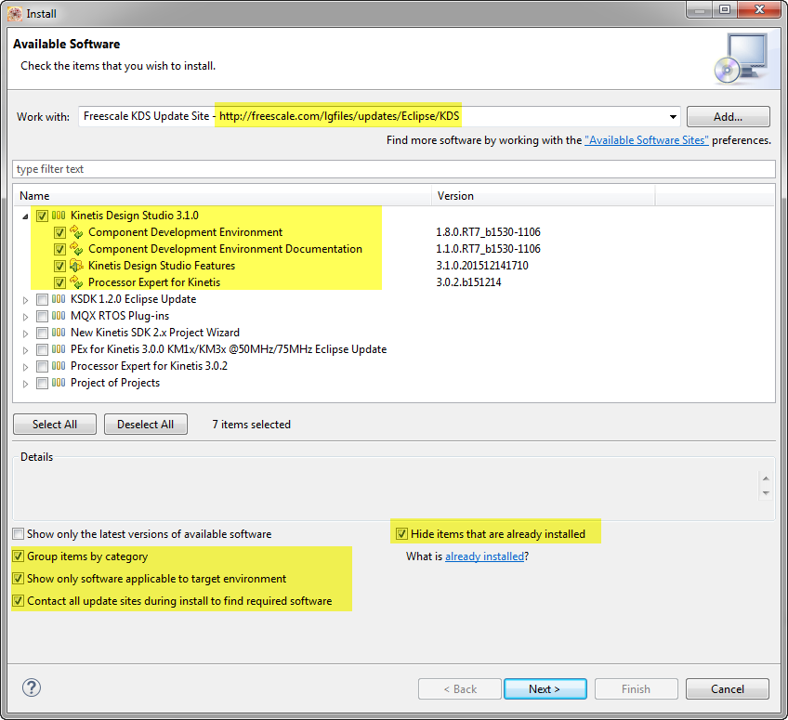
Task: Click the Project of Projects category icon
Action: [58, 383]
